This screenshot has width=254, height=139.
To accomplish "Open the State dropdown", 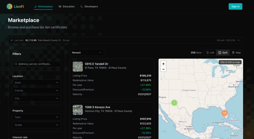I will (37, 83).
